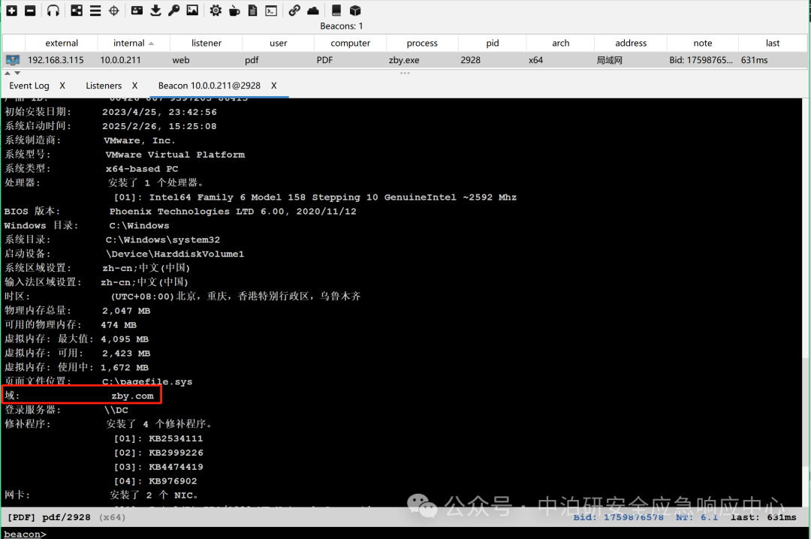Click the last column header
This screenshot has height=539, width=811.
(773, 43)
